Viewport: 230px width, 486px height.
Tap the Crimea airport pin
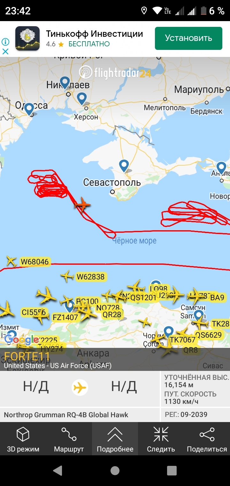(124, 166)
